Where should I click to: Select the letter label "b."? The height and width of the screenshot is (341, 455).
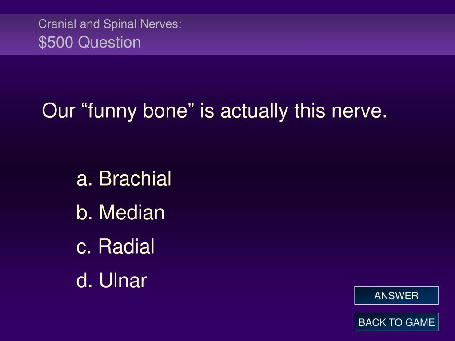tap(84, 212)
